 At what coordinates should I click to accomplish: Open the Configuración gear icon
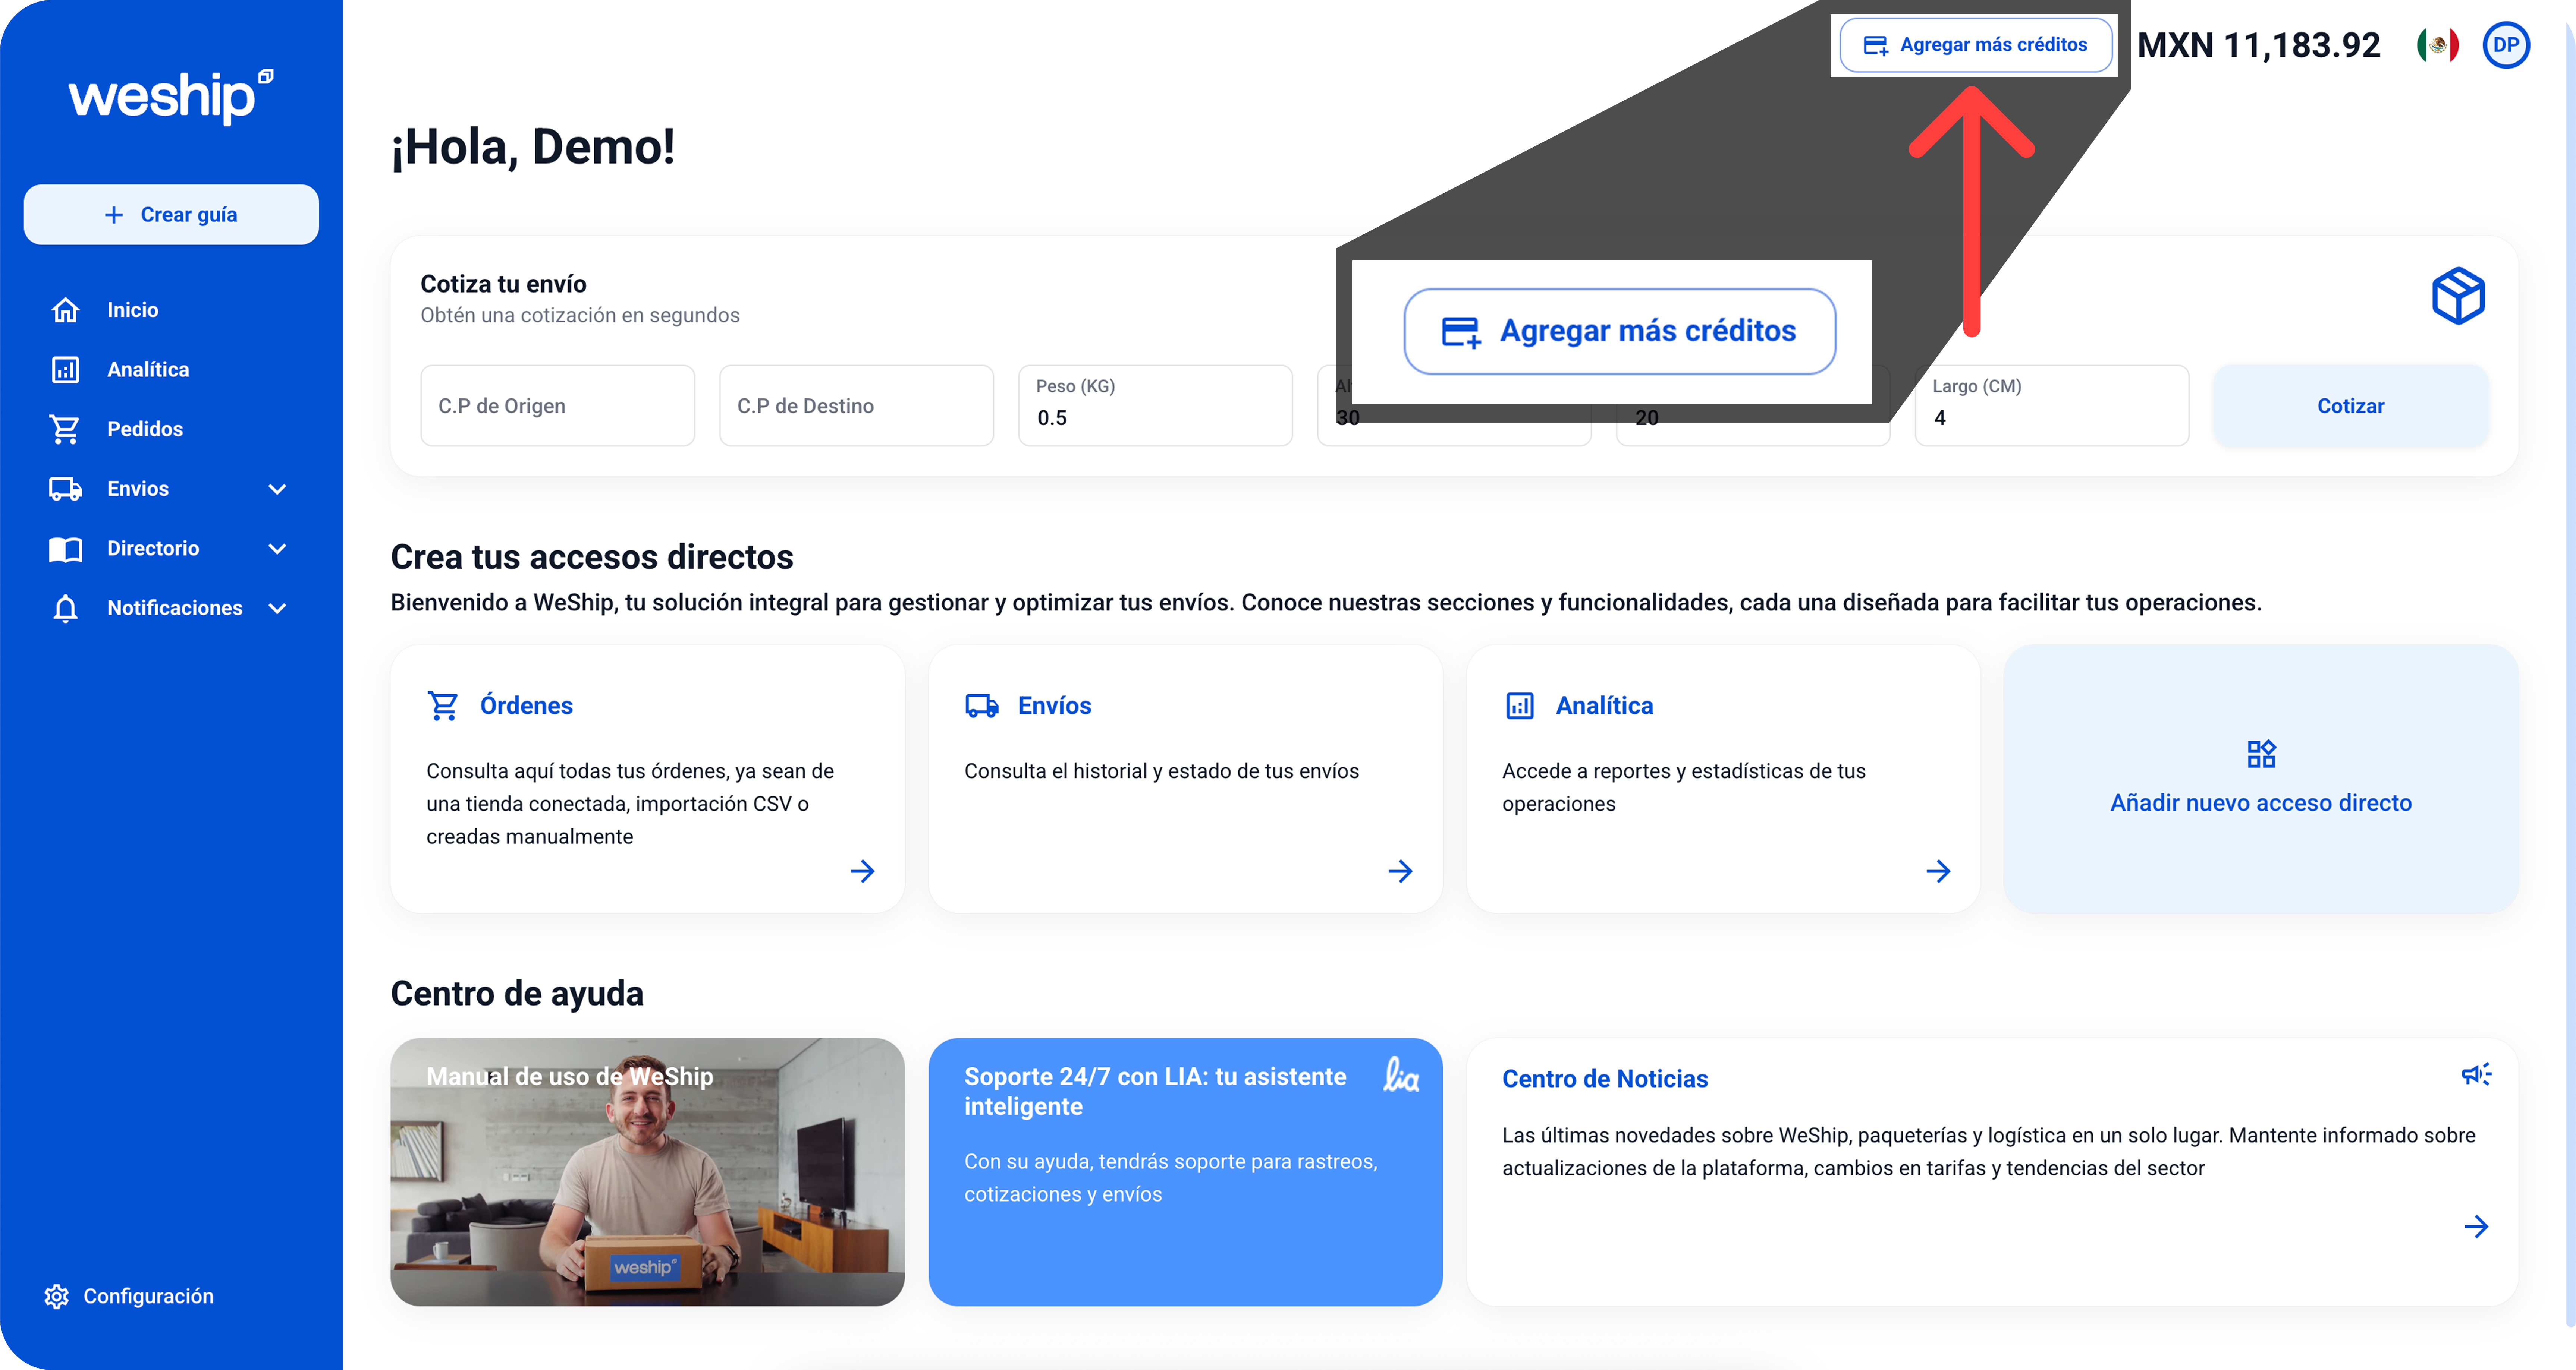57,1296
